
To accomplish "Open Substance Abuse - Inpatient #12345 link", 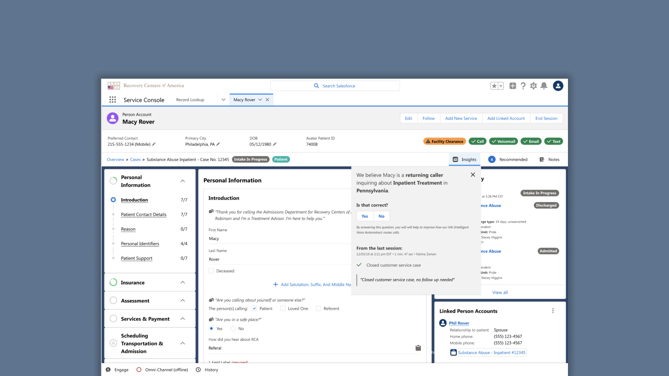I will pyautogui.click(x=491, y=353).
